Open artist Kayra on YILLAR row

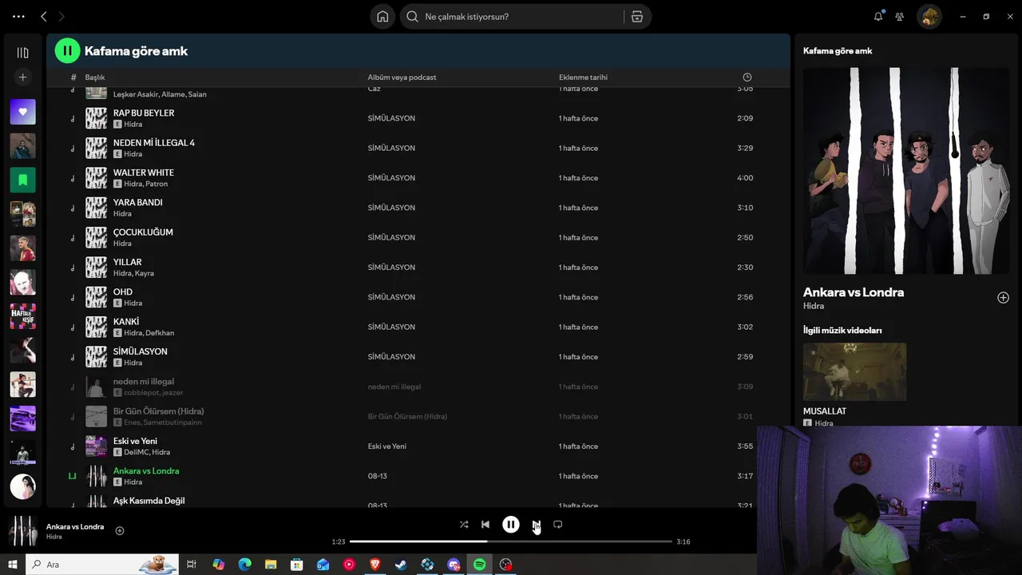145,273
